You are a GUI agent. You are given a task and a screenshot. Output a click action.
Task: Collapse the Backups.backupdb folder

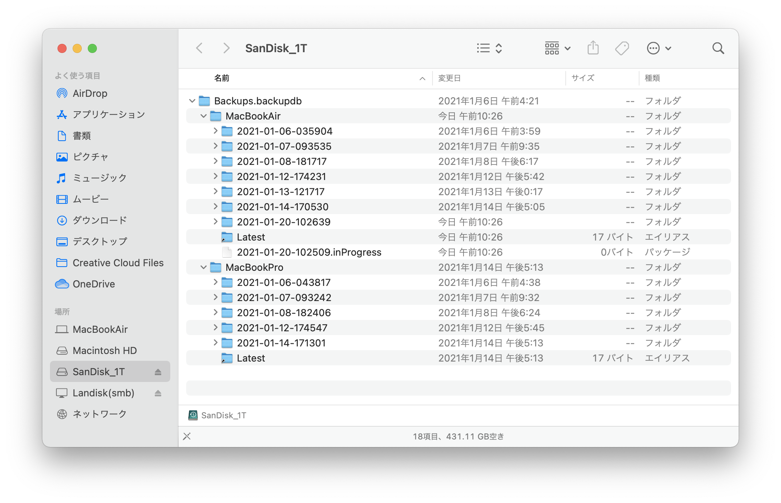(x=192, y=101)
